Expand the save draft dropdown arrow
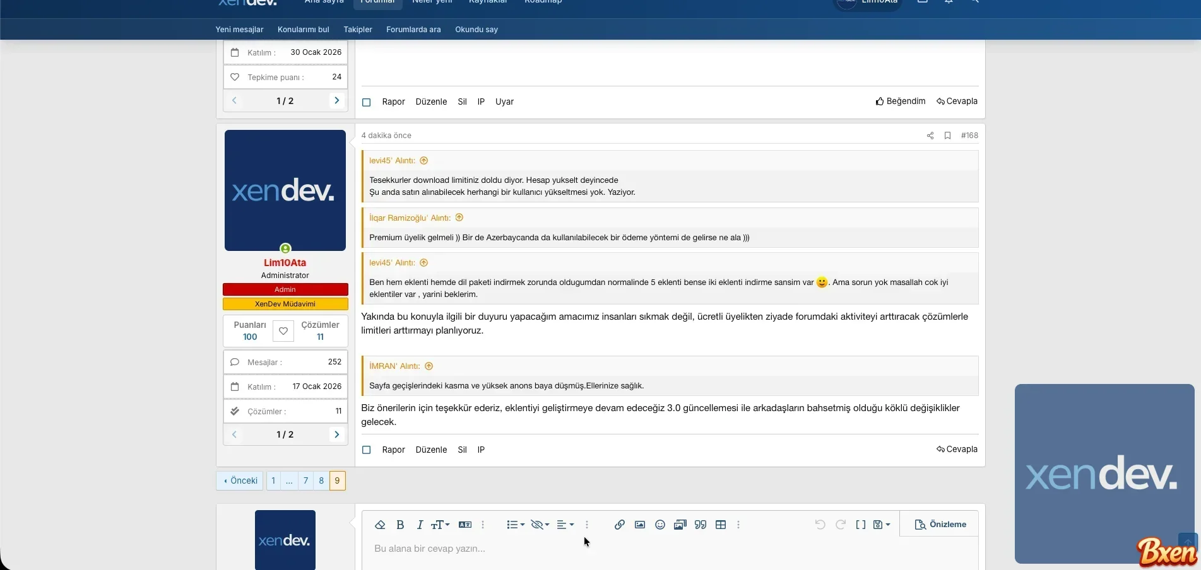Viewport: 1201px width, 570px height. (x=887, y=524)
